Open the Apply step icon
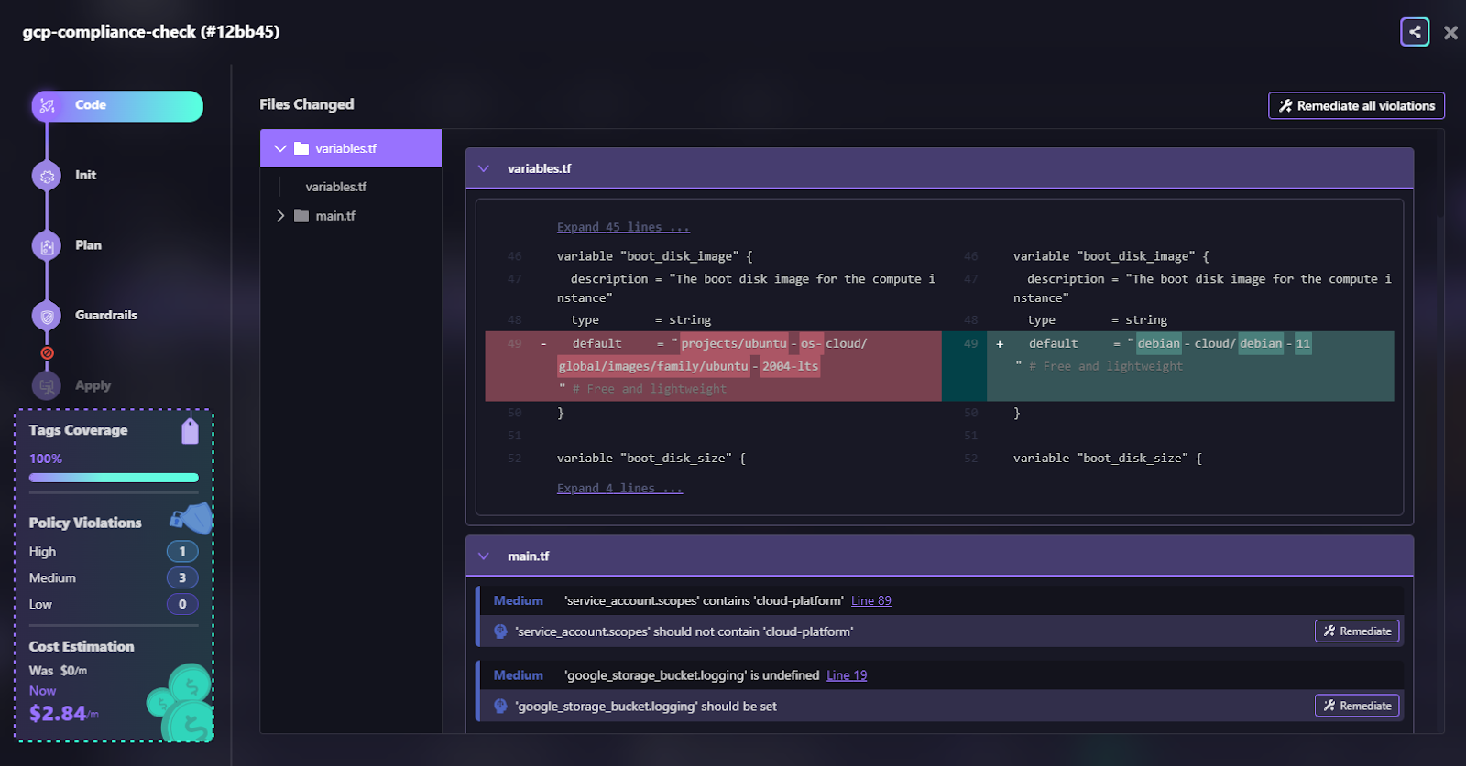The width and height of the screenshot is (1466, 766). pyautogui.click(x=47, y=386)
